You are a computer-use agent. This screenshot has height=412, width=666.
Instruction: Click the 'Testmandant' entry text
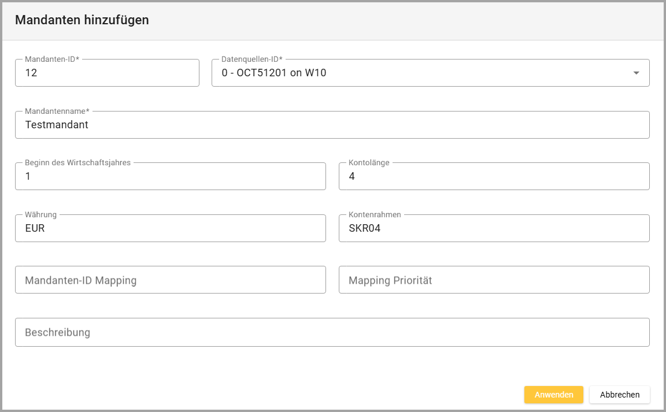tap(57, 125)
